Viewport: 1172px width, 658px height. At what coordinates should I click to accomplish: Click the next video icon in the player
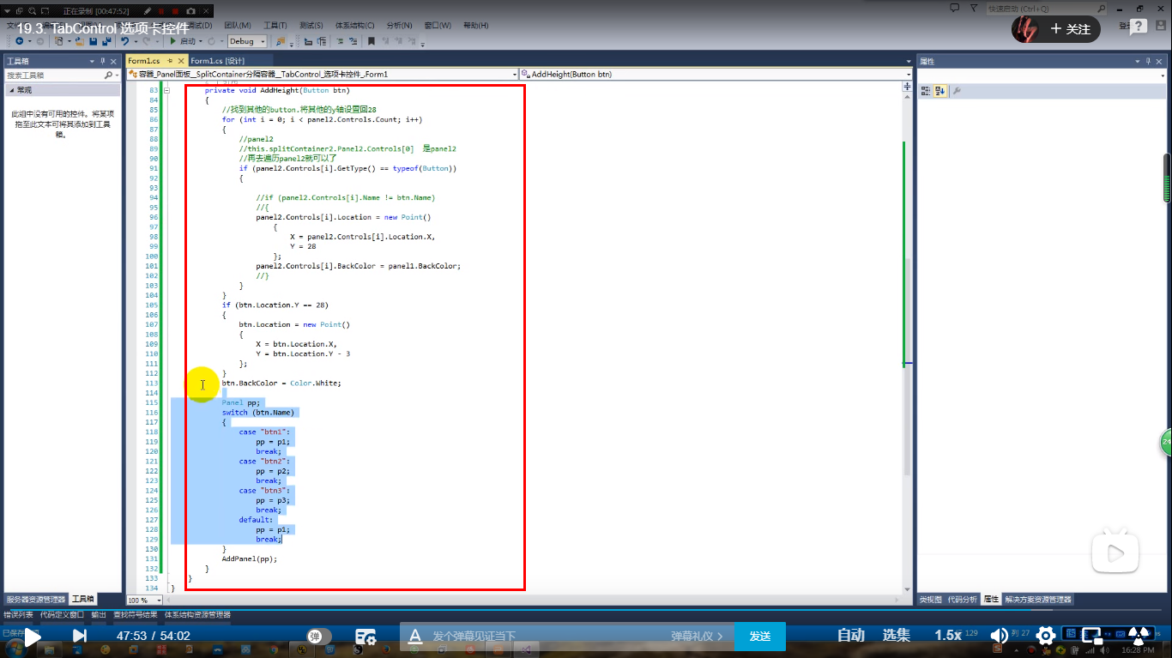point(80,635)
